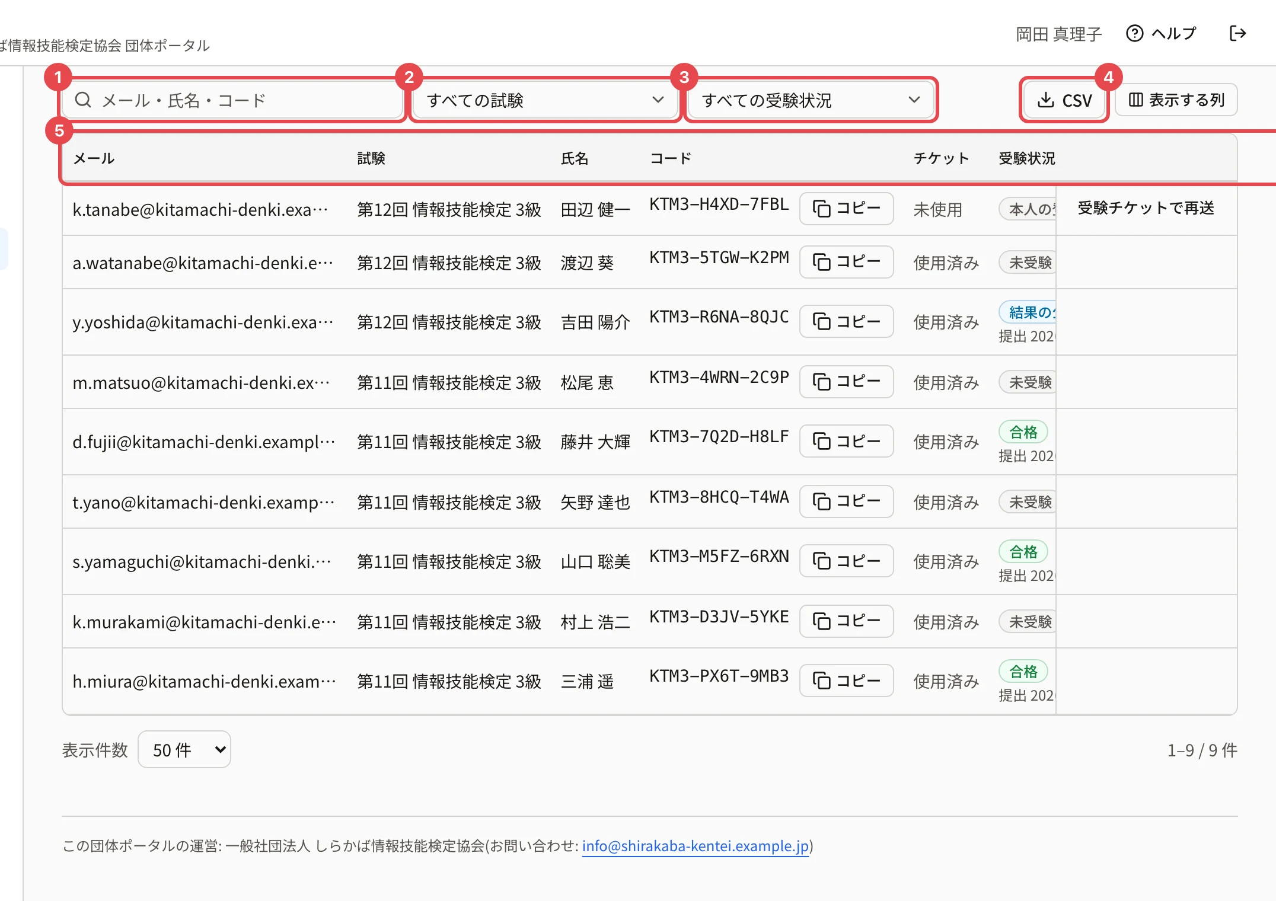The height and width of the screenshot is (901, 1276).
Task: Click the 氏名 column header
Action: (x=575, y=158)
